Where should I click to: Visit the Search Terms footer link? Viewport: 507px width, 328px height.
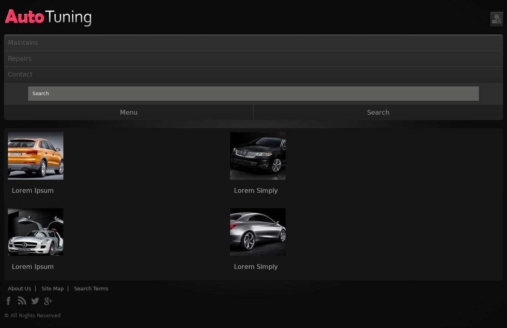pos(91,289)
